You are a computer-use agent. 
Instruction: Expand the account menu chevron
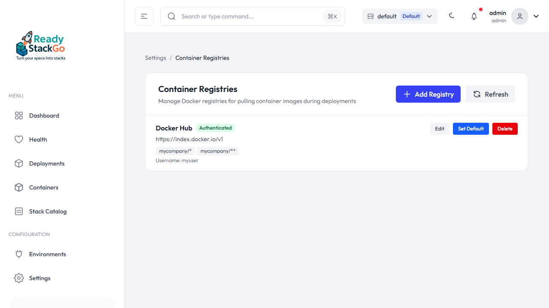536,16
